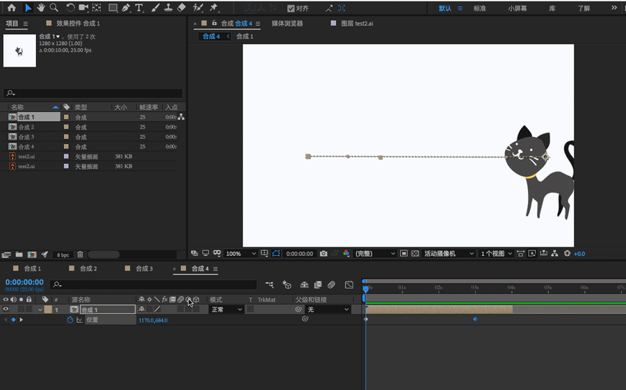Screen dimensions: 626x390
Task: Open the 媒体浏览器 panel tab
Action: 287,23
